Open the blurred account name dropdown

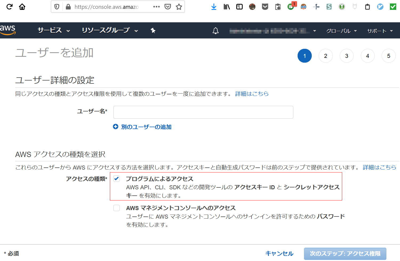[x=273, y=31]
